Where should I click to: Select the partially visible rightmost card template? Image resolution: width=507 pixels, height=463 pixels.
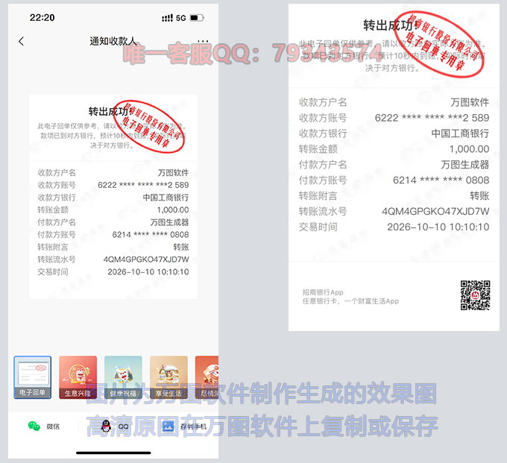[x=207, y=377]
